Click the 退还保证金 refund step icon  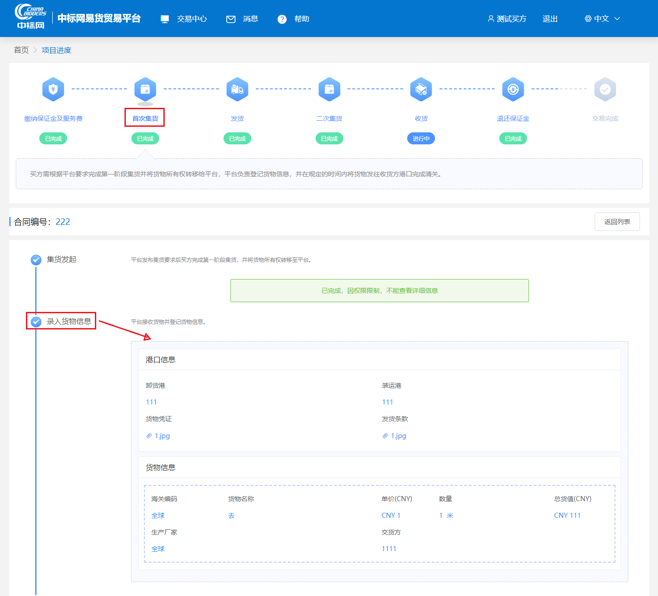[x=513, y=89]
